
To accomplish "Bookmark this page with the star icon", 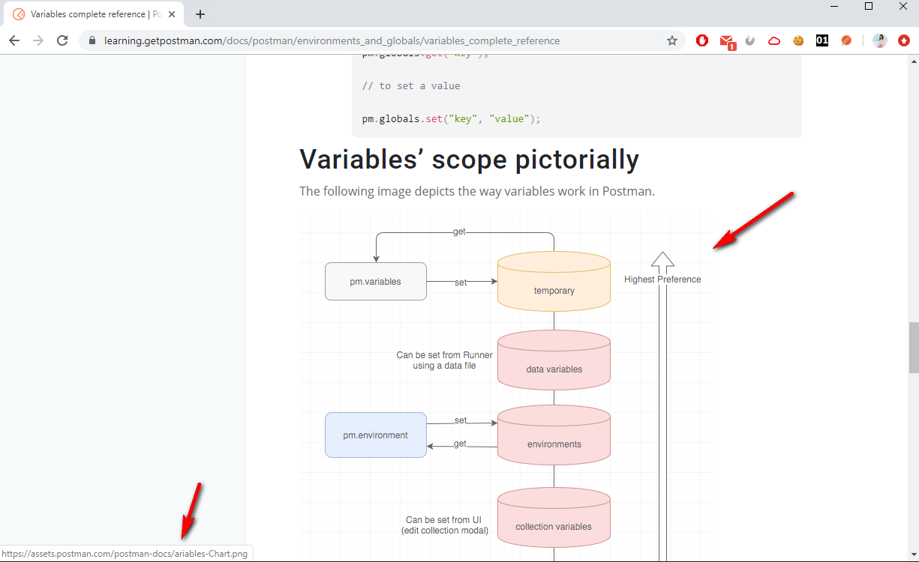I will point(672,40).
